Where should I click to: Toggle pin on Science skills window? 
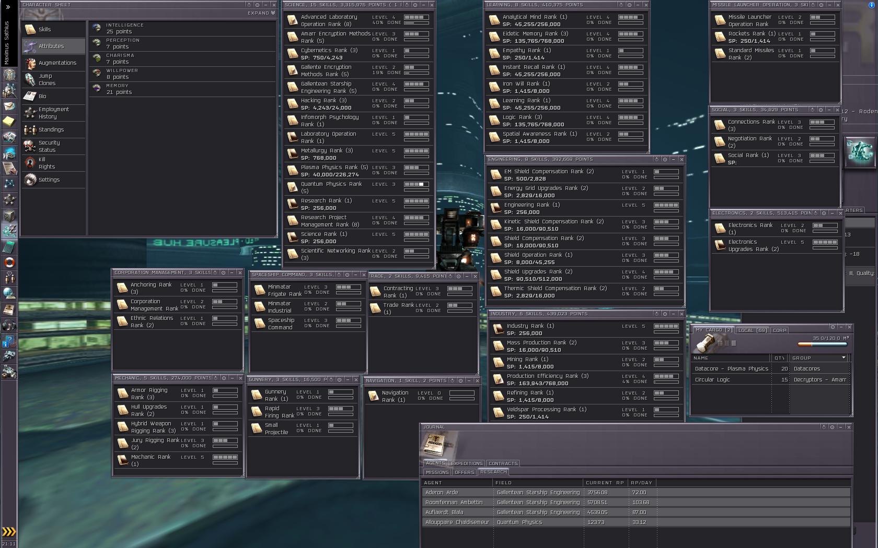[415, 5]
